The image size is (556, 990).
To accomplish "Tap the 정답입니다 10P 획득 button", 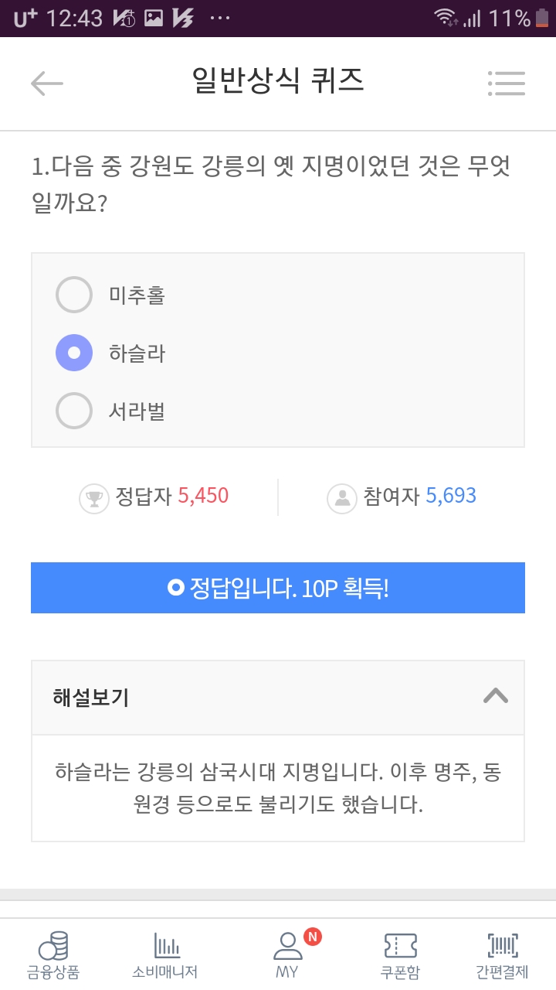I will coord(278,588).
